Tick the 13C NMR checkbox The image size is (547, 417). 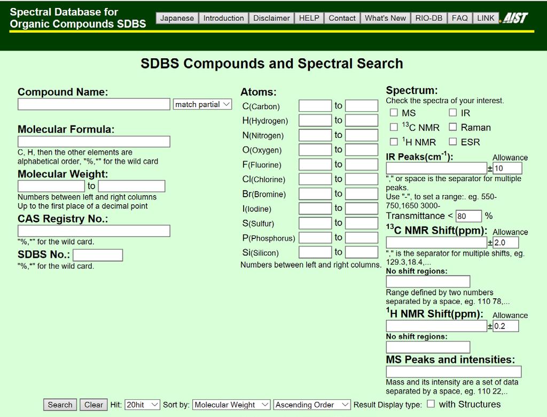click(394, 127)
